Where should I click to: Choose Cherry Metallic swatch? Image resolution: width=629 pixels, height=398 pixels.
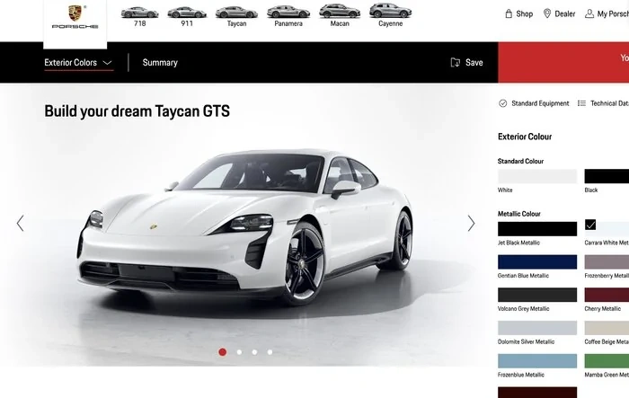(607, 295)
